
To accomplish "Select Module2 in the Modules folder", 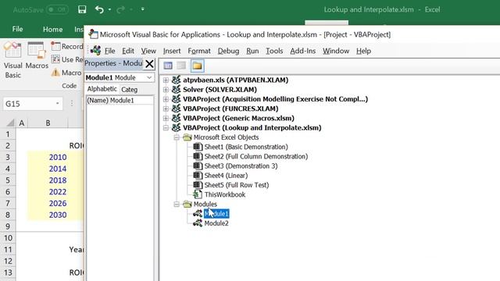I will pyautogui.click(x=216, y=223).
